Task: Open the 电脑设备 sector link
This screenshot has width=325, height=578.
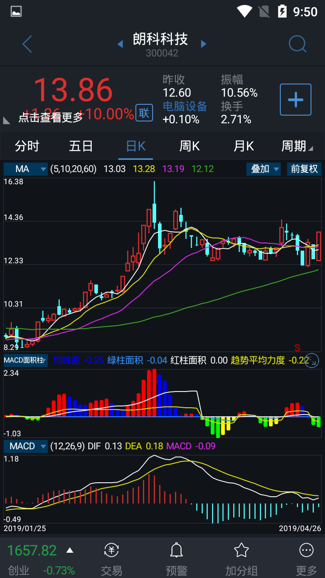Action: click(x=185, y=106)
